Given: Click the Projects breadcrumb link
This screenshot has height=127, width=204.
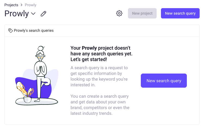Looking at the screenshot, I should click(x=11, y=5).
